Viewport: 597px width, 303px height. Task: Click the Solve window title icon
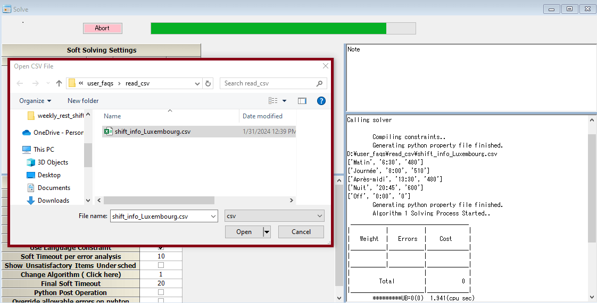pos(6,8)
